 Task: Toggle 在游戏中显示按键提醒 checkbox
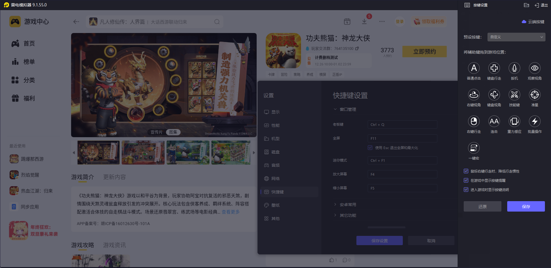tap(466, 180)
